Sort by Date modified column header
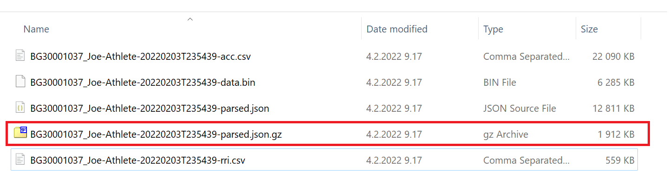 click(397, 29)
